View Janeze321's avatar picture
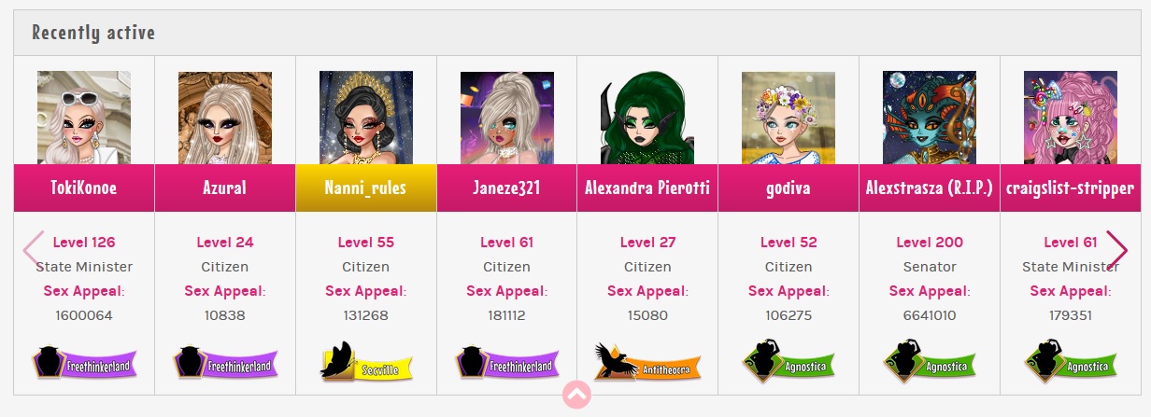This screenshot has width=1151, height=417. [x=507, y=118]
